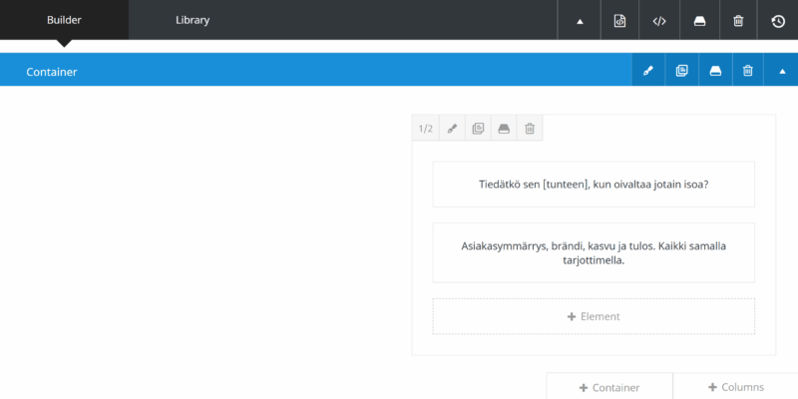This screenshot has width=798, height=399.
Task: Open builder history clock icon
Action: (x=778, y=21)
